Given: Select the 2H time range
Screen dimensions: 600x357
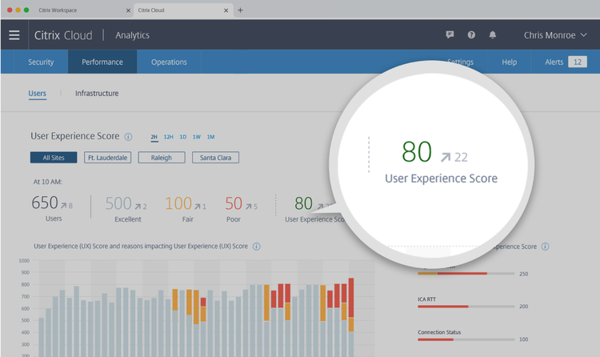Looking at the screenshot, I should coord(154,137).
